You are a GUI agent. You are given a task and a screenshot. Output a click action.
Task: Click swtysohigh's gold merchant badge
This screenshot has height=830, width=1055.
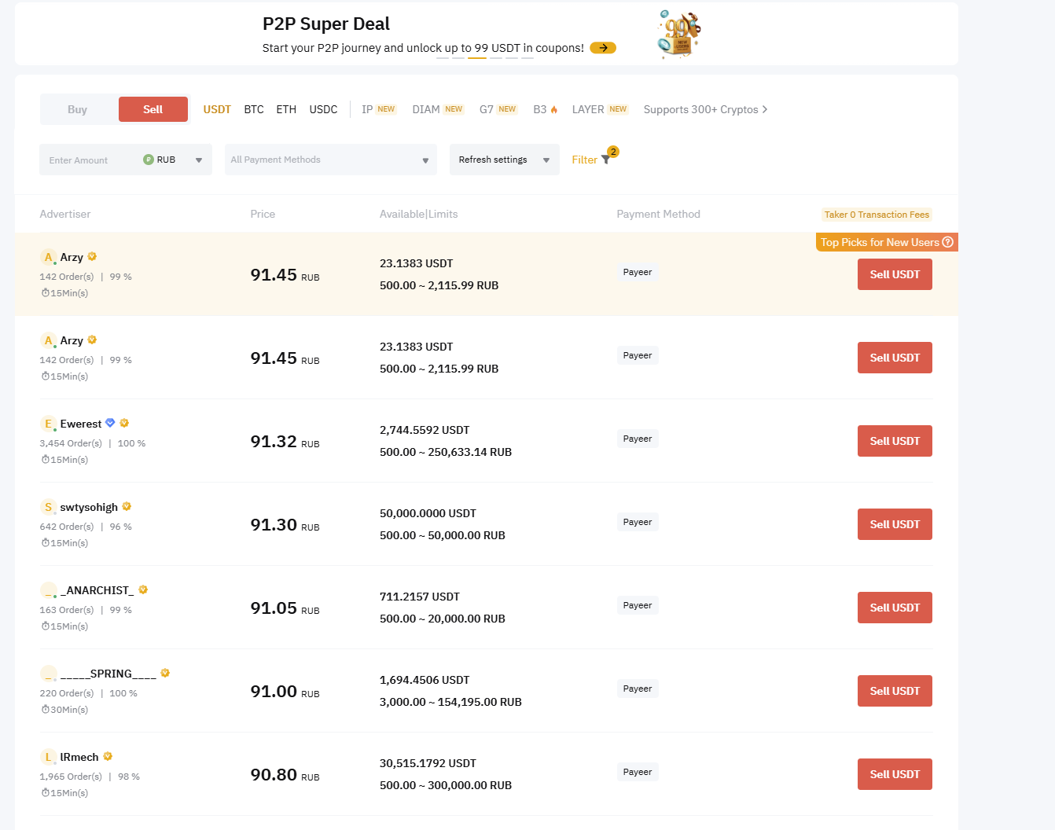click(127, 506)
